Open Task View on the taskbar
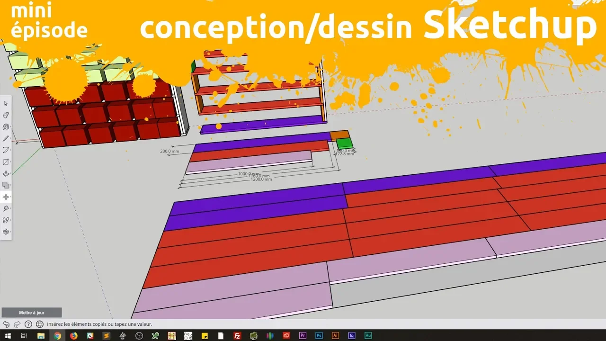Viewport: 606px width, 341px height. 24,336
